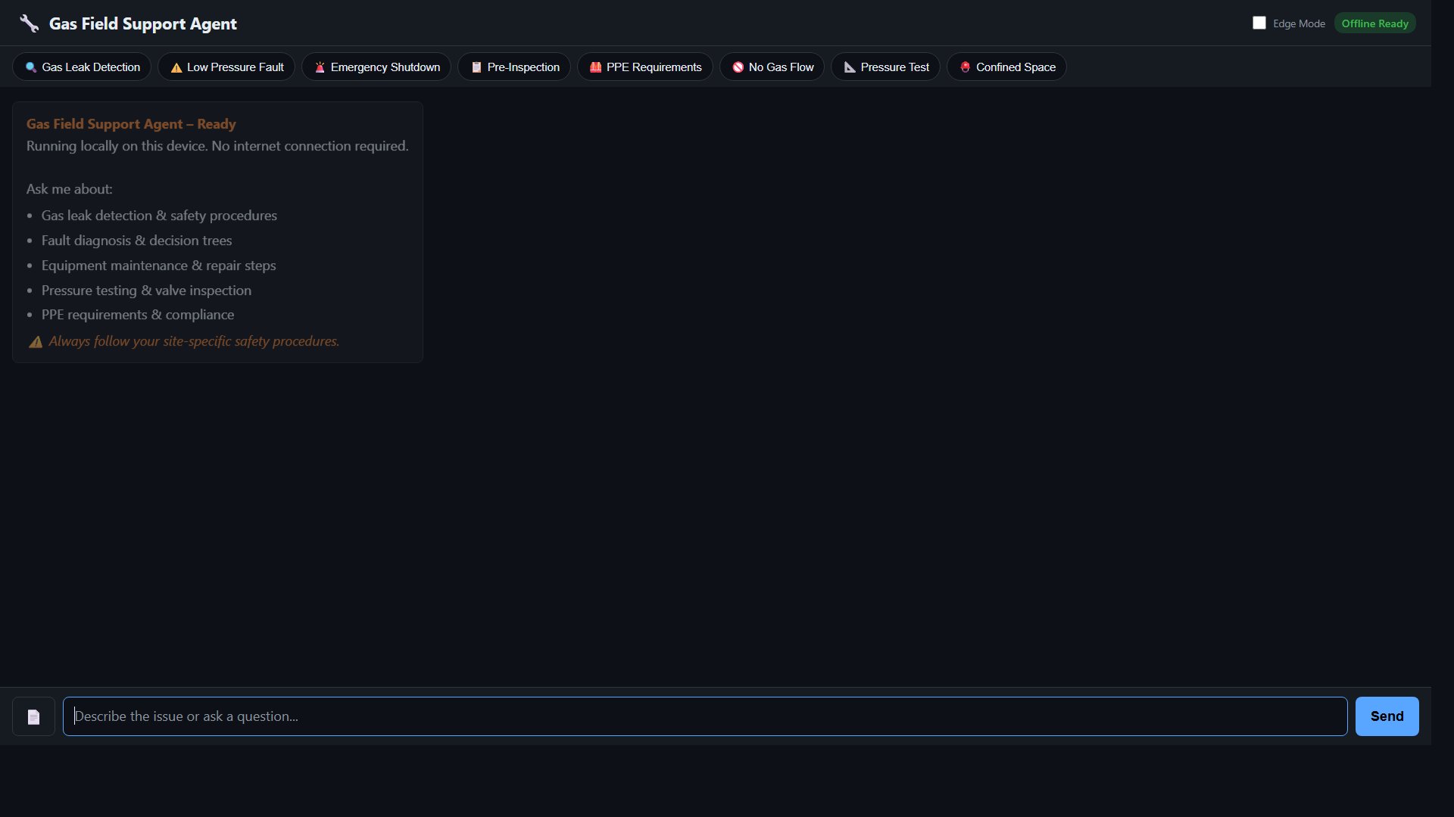Click the siren icon on Emergency Shutdown
This screenshot has height=817, width=1454.
coord(320,67)
